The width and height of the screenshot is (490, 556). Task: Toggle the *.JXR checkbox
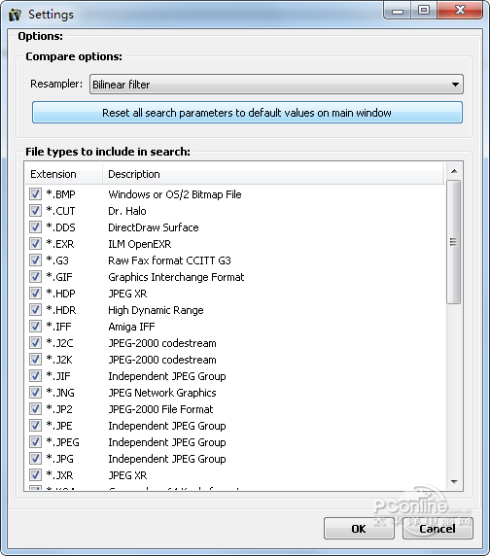click(x=35, y=475)
